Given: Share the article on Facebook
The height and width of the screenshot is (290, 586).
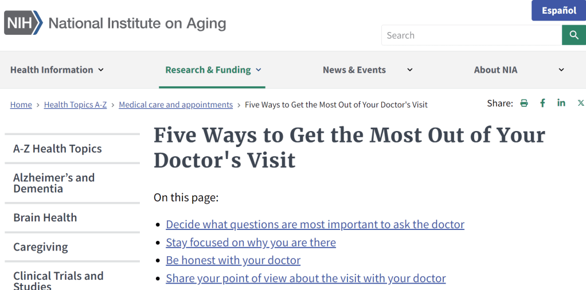Looking at the screenshot, I should coord(542,103).
